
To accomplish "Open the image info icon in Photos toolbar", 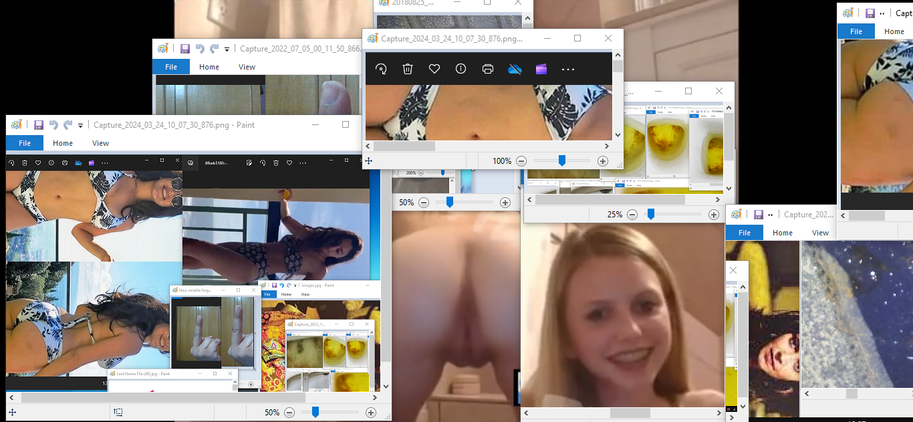I will pyautogui.click(x=461, y=69).
